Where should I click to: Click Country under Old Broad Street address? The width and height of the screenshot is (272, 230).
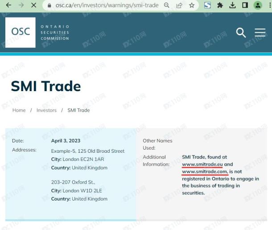point(79,168)
